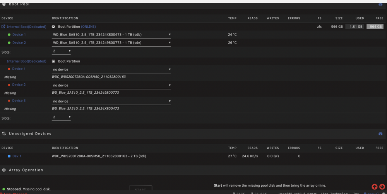Click missing ID WD_Blue_SA510_2.5_1TB_234249800773 in italics
This screenshot has width=387, height=194.
tap(86, 93)
